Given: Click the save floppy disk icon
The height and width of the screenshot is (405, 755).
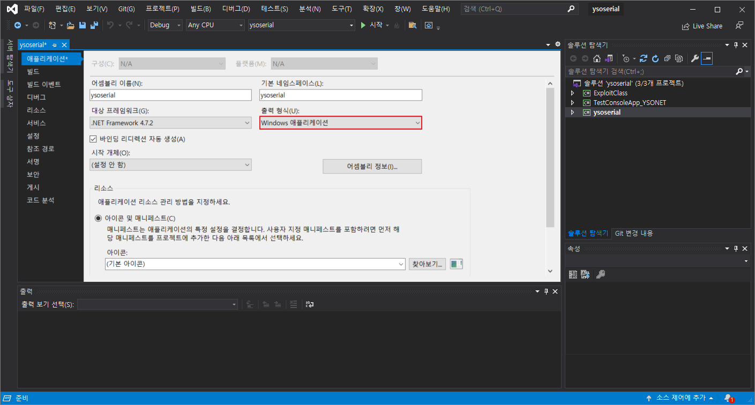Looking at the screenshot, I should 83,25.
